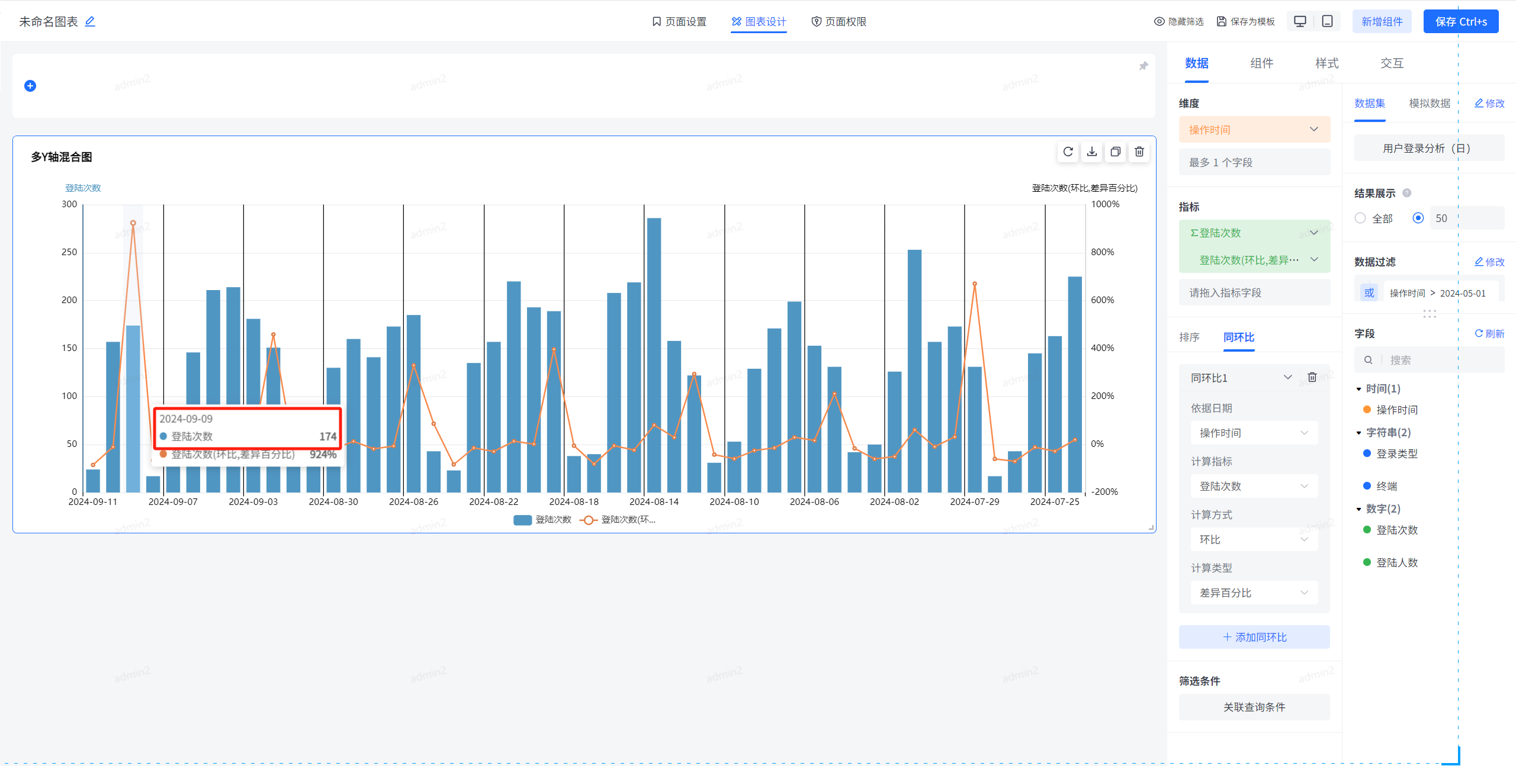Viewport: 1516px width, 766px height.
Task: Toggle 隐藏筛选 eye option
Action: tap(1178, 21)
